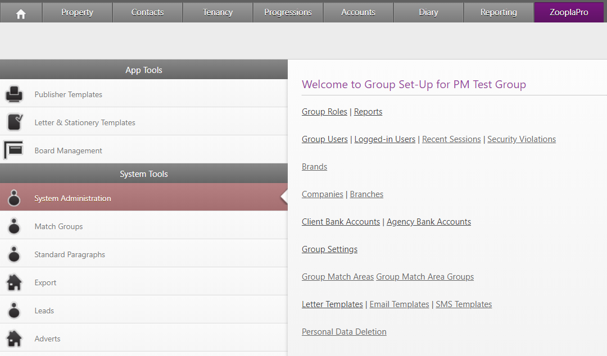The image size is (607, 356).
Task: Go to the Reporting menu
Action: tap(499, 12)
